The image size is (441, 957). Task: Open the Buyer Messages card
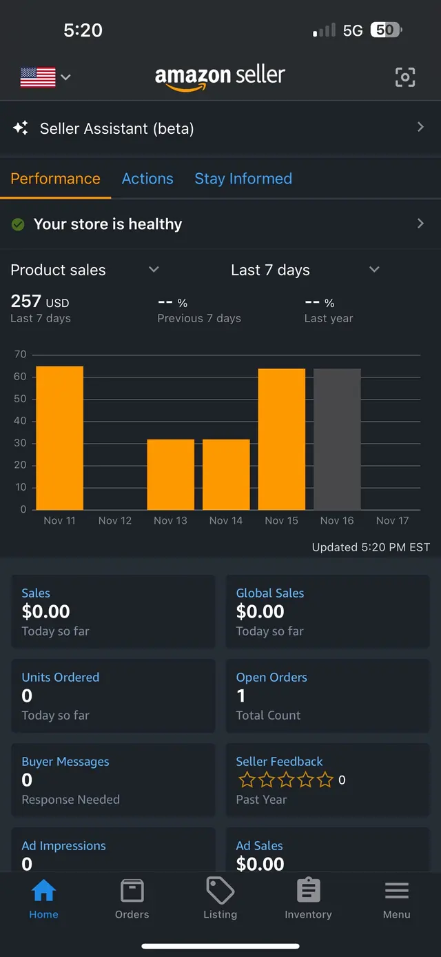point(113,780)
